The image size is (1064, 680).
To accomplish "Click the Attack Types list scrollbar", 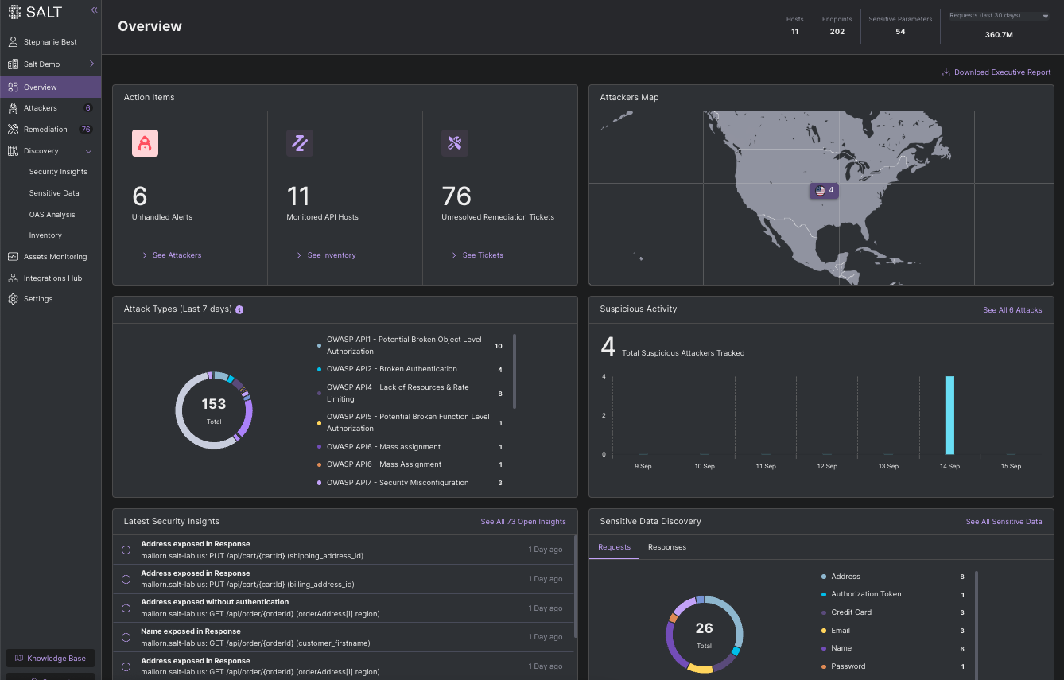I will click(515, 371).
